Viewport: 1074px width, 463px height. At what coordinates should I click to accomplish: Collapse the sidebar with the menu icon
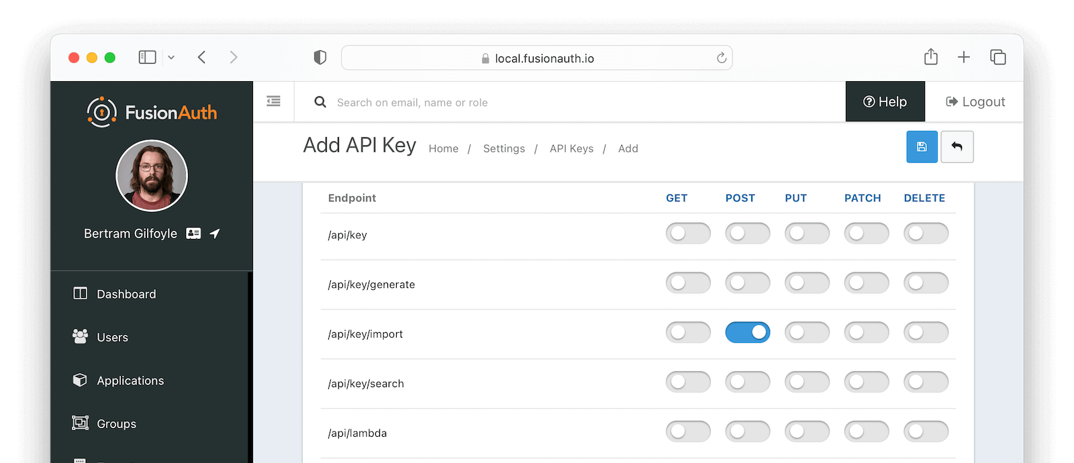pyautogui.click(x=273, y=101)
